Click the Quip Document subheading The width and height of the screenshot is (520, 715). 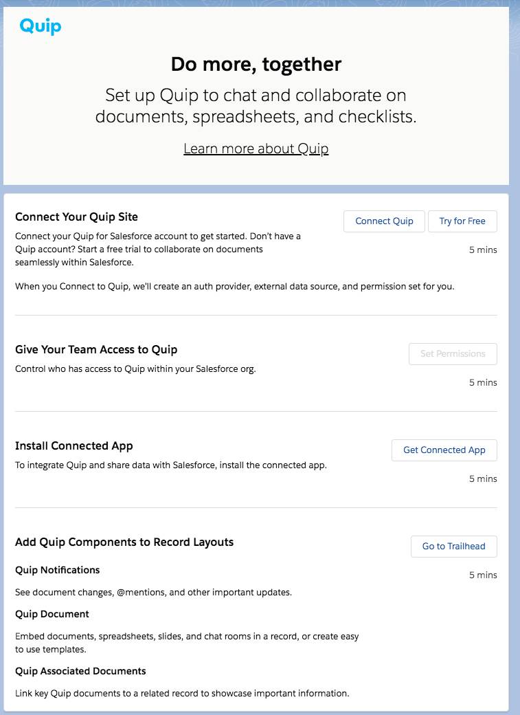coord(52,614)
